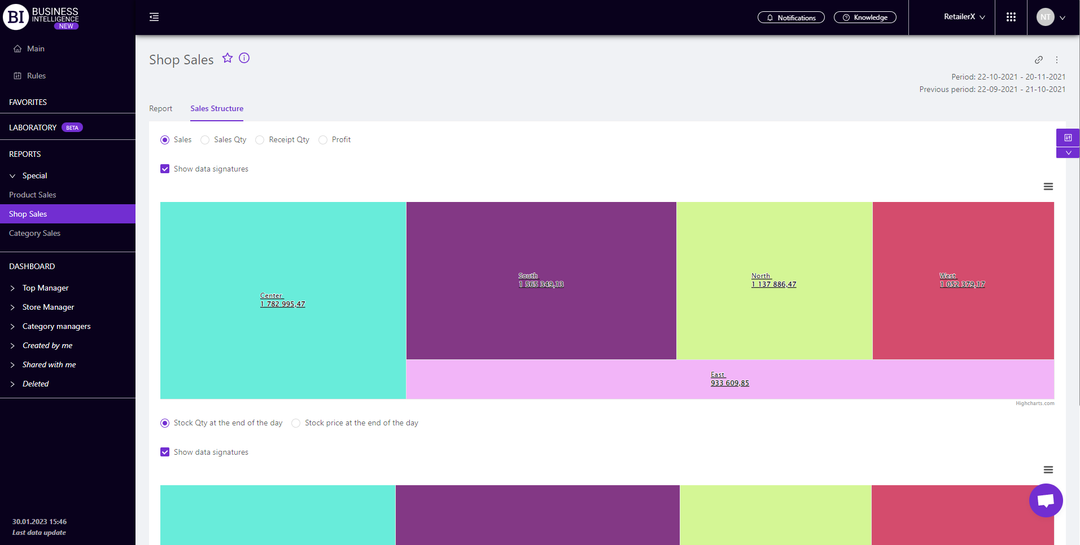Switch to the Report tab
Image resolution: width=1080 pixels, height=545 pixels.
click(x=161, y=109)
